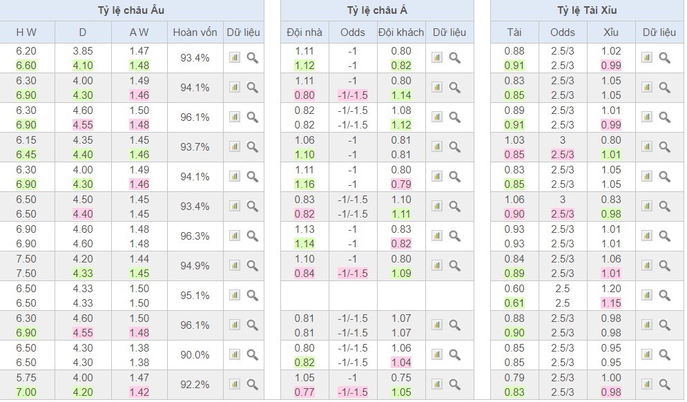Open chart icon in the 93.7% European row
This screenshot has width=687, height=402.
click(x=235, y=146)
